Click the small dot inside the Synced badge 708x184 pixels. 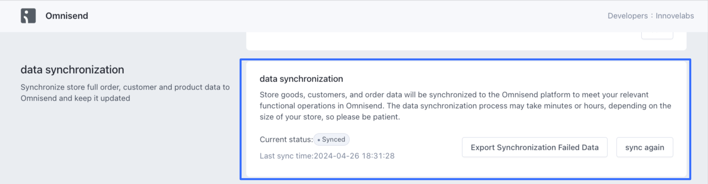pos(319,140)
